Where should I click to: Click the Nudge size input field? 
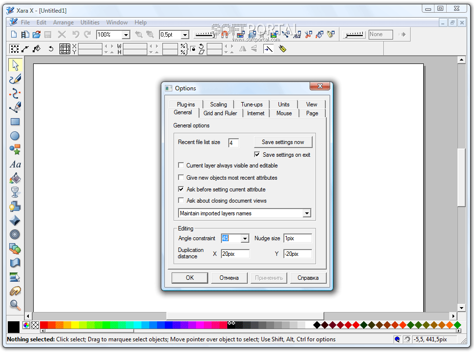click(297, 238)
